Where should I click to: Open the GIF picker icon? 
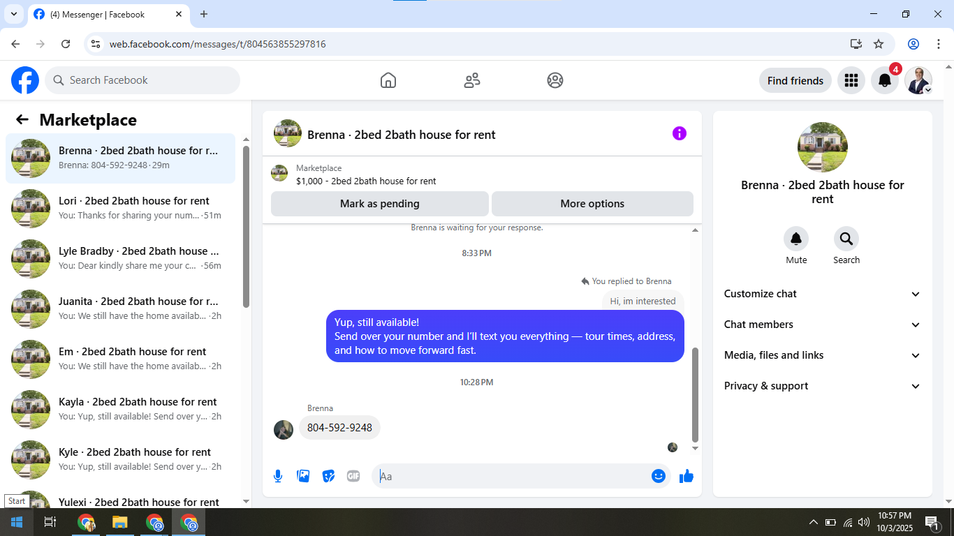coord(353,476)
